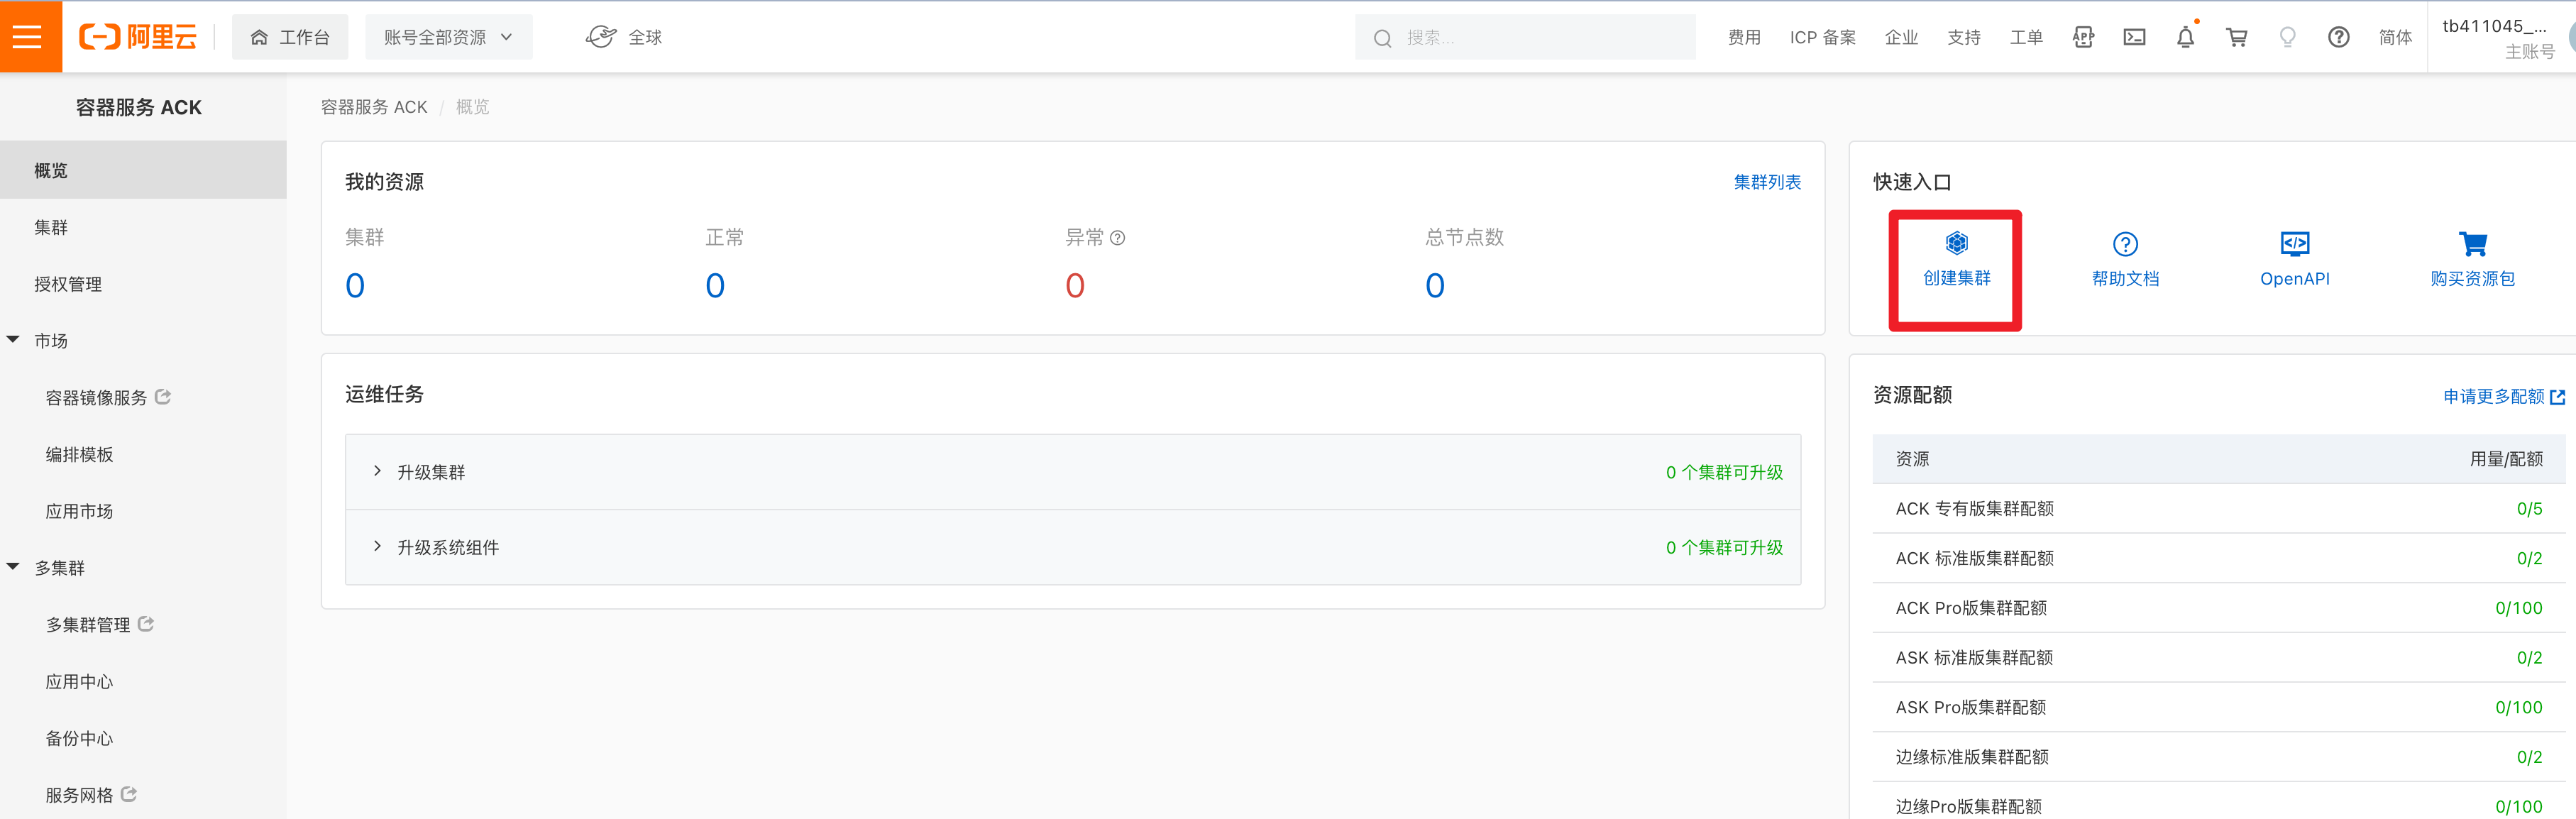Click the 集群列表 link
Screen dimensions: 2576x819
pyautogui.click(x=1766, y=182)
